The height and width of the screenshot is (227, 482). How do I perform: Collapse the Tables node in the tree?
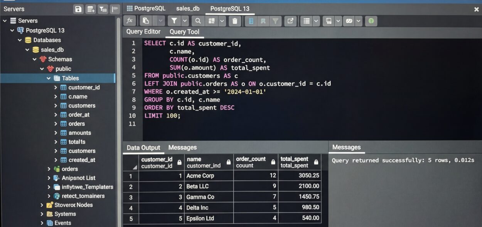[49, 78]
